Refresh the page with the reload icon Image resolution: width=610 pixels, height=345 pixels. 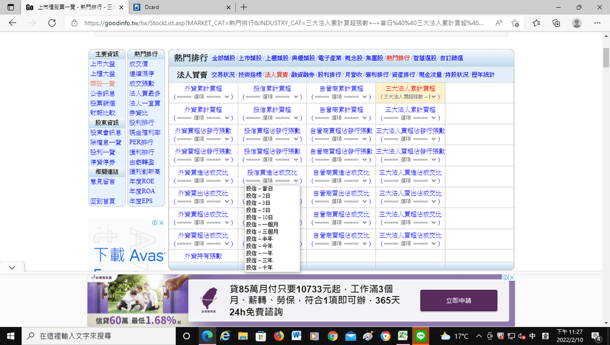52,23
